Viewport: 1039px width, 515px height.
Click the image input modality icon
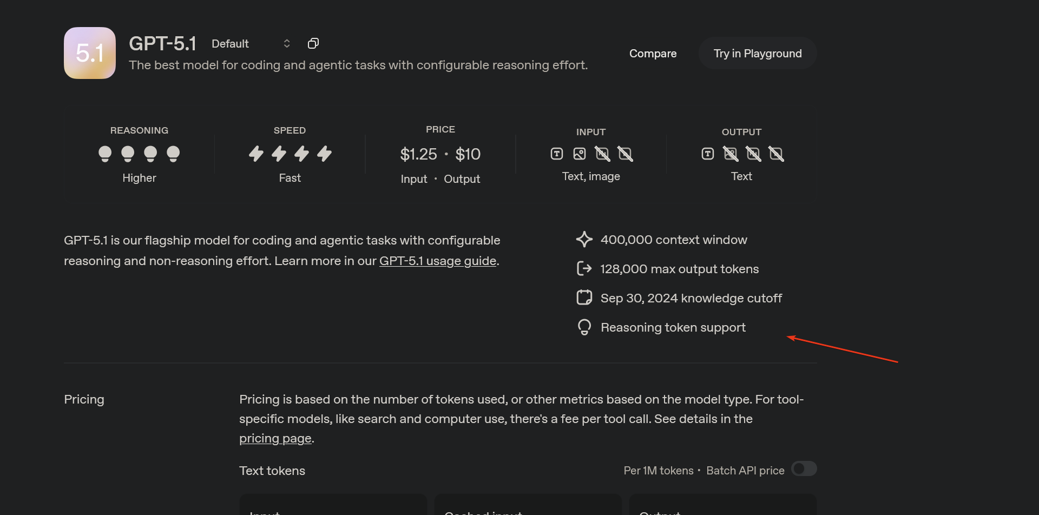[580, 154]
